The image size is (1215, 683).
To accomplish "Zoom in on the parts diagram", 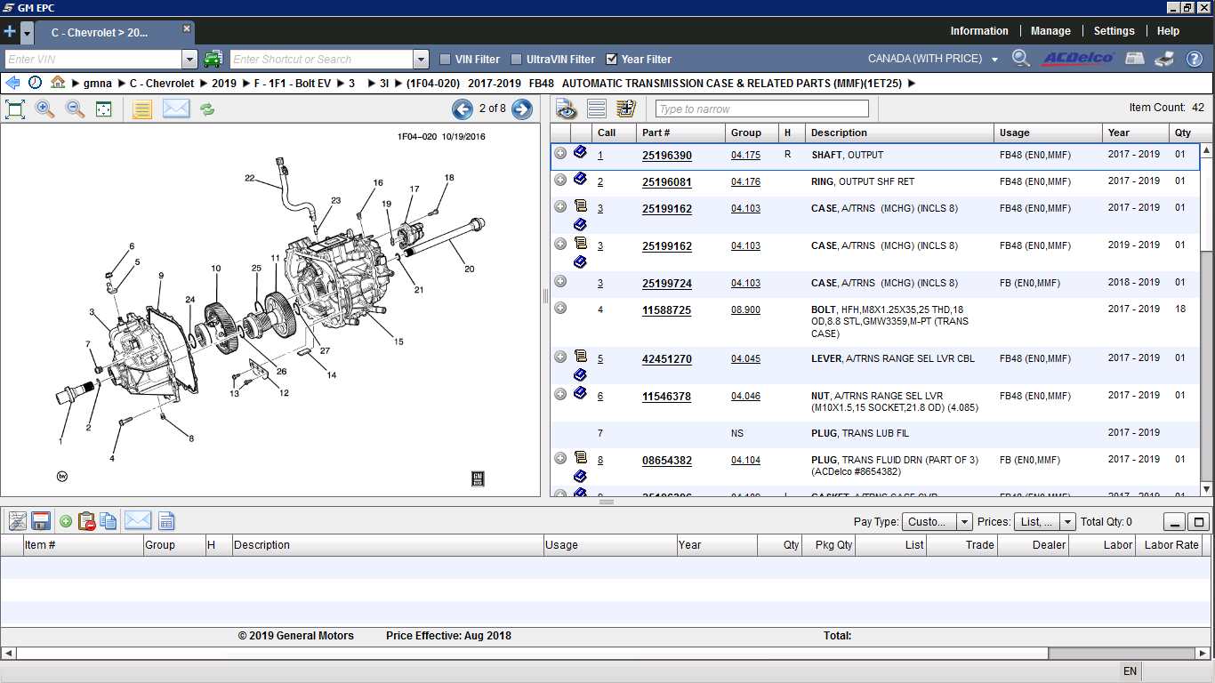I will pos(44,109).
